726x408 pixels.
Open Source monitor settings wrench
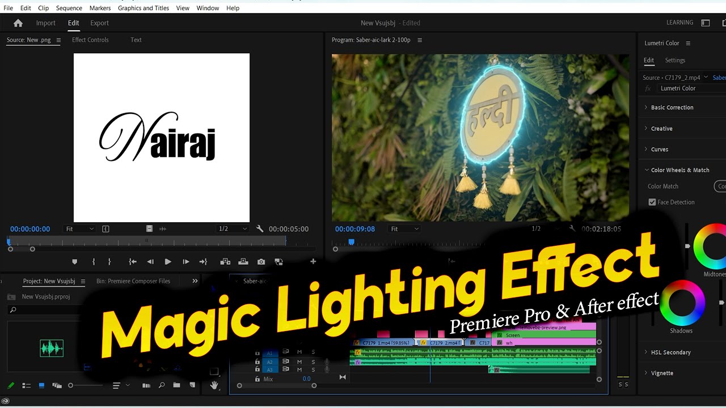coord(260,229)
